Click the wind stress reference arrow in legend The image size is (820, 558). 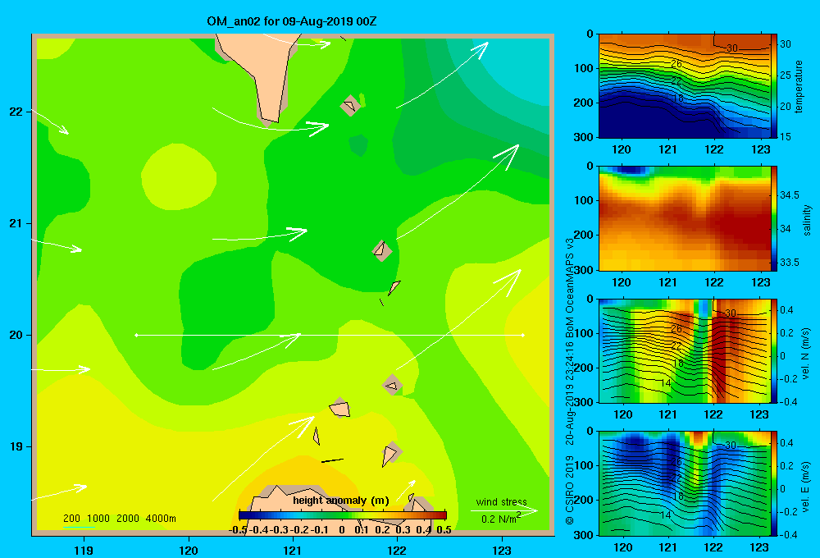[x=503, y=510]
